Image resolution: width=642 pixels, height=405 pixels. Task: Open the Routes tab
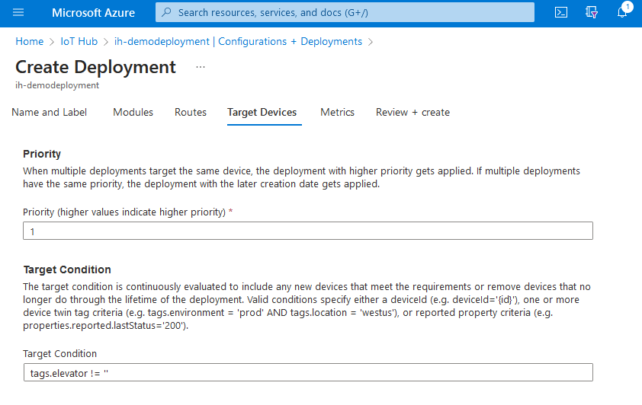191,112
